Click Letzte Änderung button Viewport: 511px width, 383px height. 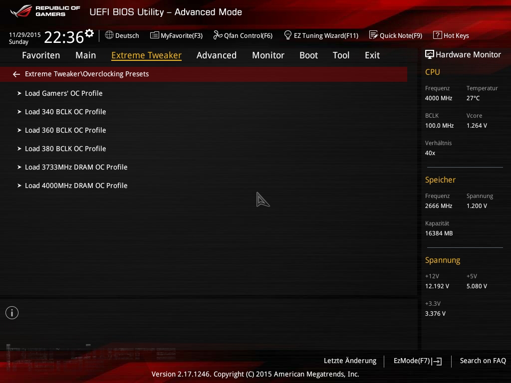(x=350, y=361)
